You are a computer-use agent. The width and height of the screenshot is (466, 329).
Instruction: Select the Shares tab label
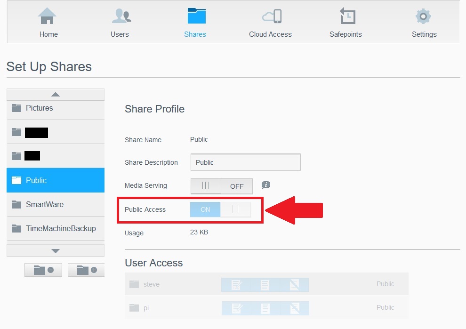195,34
